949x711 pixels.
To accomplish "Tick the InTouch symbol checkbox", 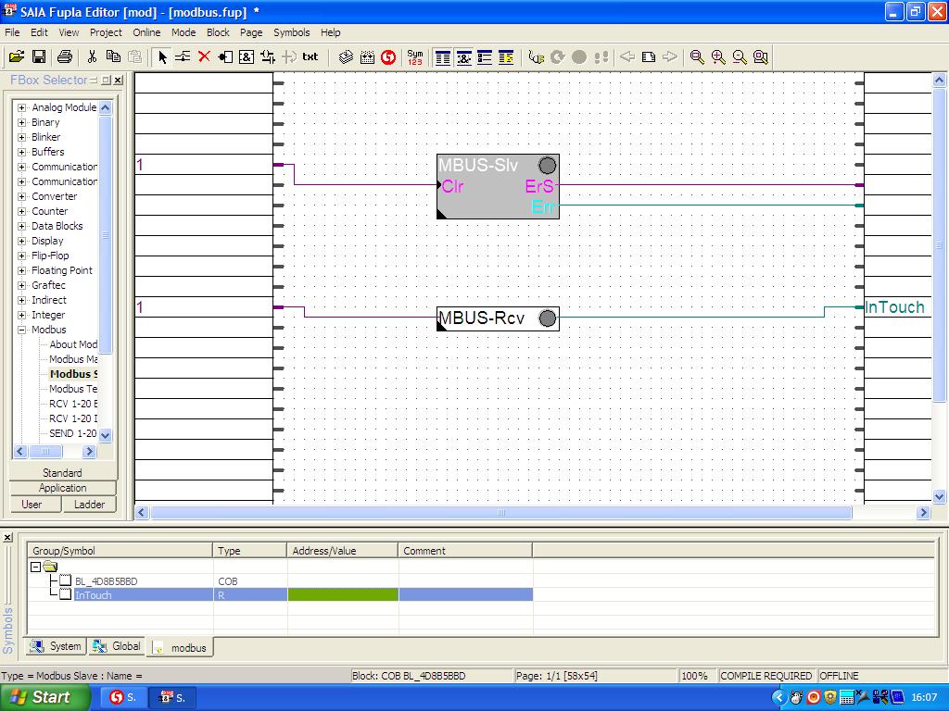I will point(66,595).
